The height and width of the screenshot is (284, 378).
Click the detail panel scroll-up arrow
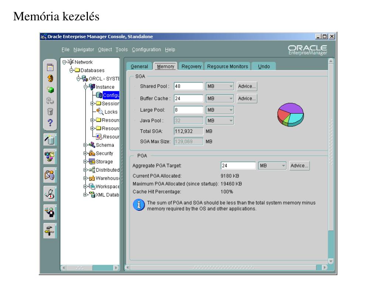coord(331,61)
